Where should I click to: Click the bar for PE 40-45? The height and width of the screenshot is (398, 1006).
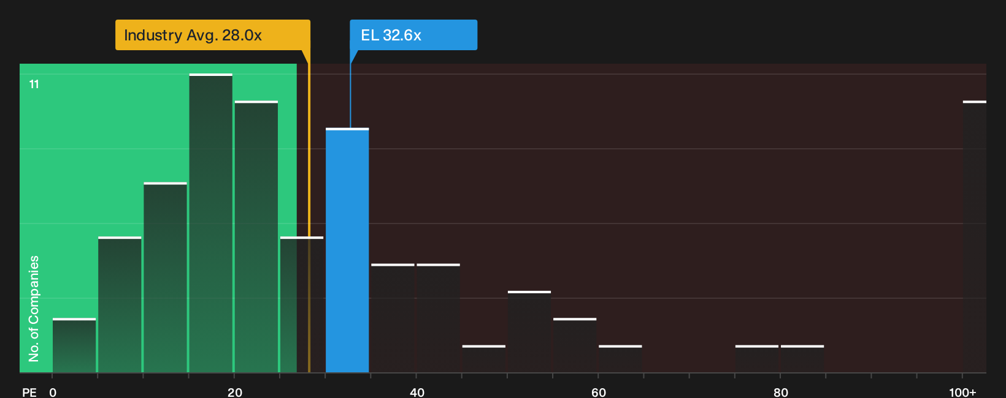[x=439, y=318]
